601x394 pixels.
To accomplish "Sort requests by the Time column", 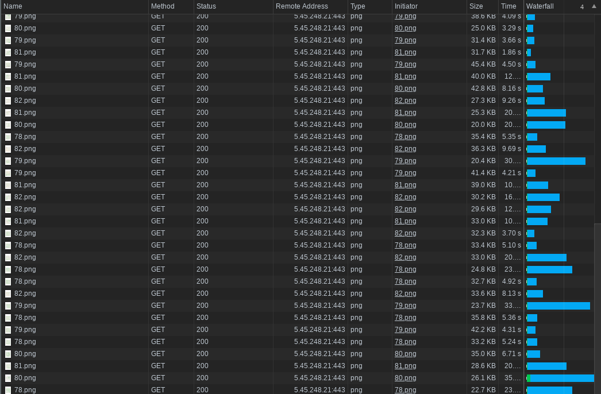I will [x=508, y=6].
